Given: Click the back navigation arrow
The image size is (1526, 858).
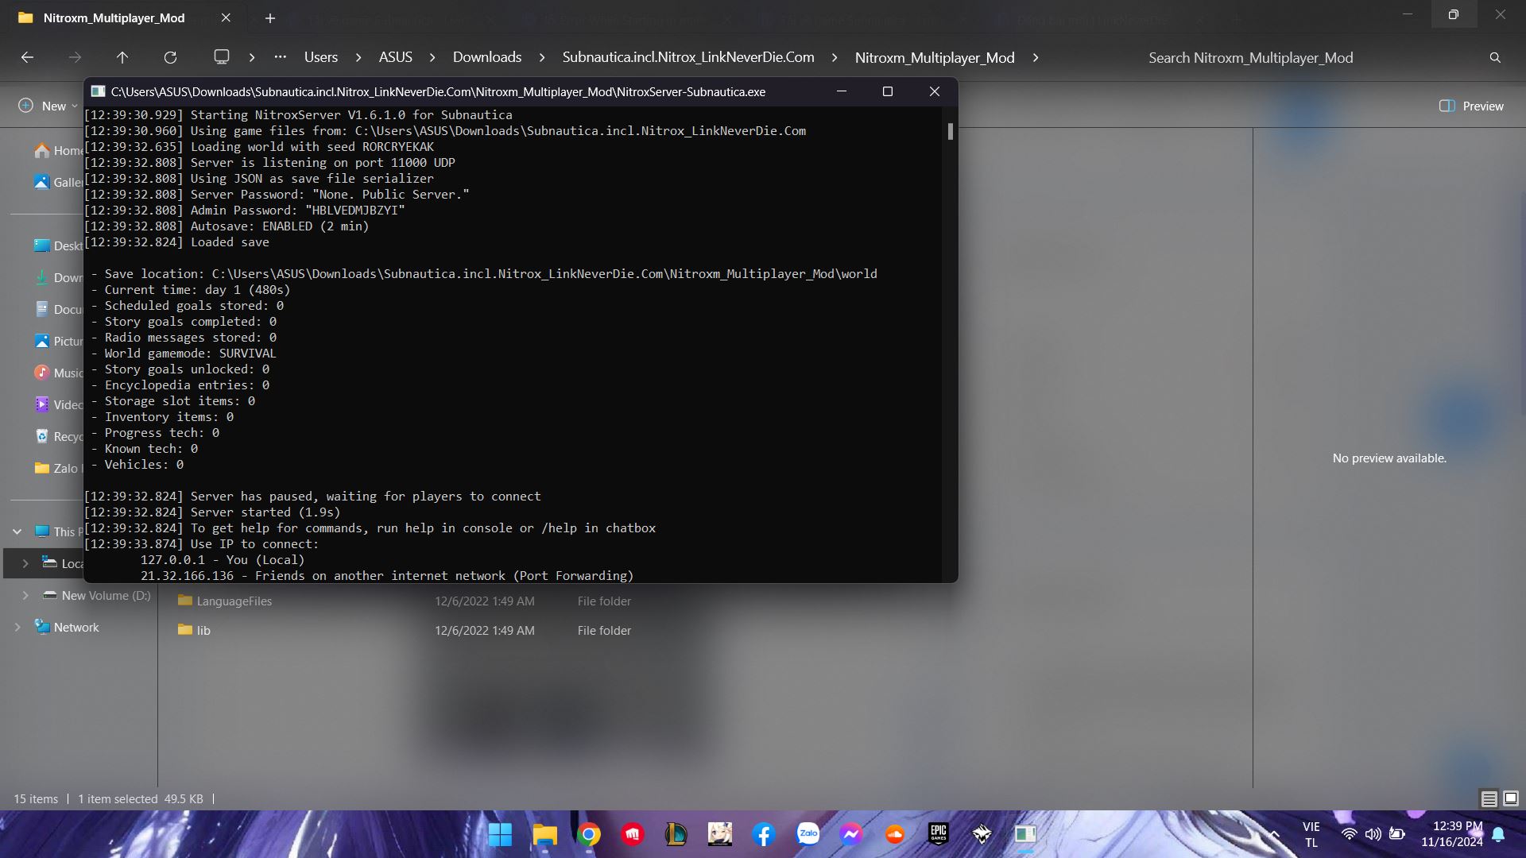Looking at the screenshot, I should pos(28,57).
